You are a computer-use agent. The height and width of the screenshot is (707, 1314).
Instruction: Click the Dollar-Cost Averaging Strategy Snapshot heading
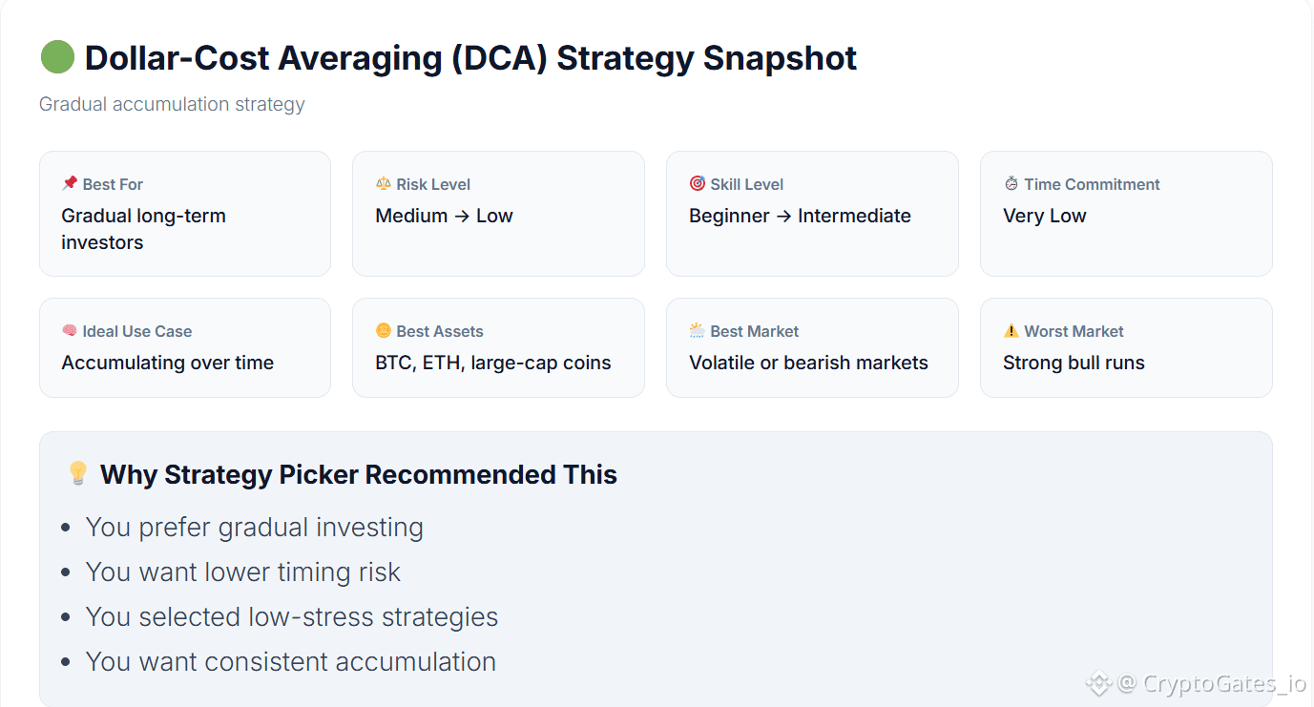click(x=470, y=58)
